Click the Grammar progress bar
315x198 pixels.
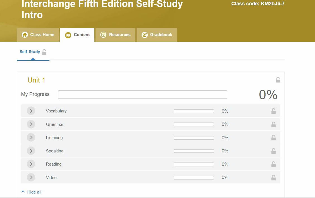pyautogui.click(x=194, y=124)
